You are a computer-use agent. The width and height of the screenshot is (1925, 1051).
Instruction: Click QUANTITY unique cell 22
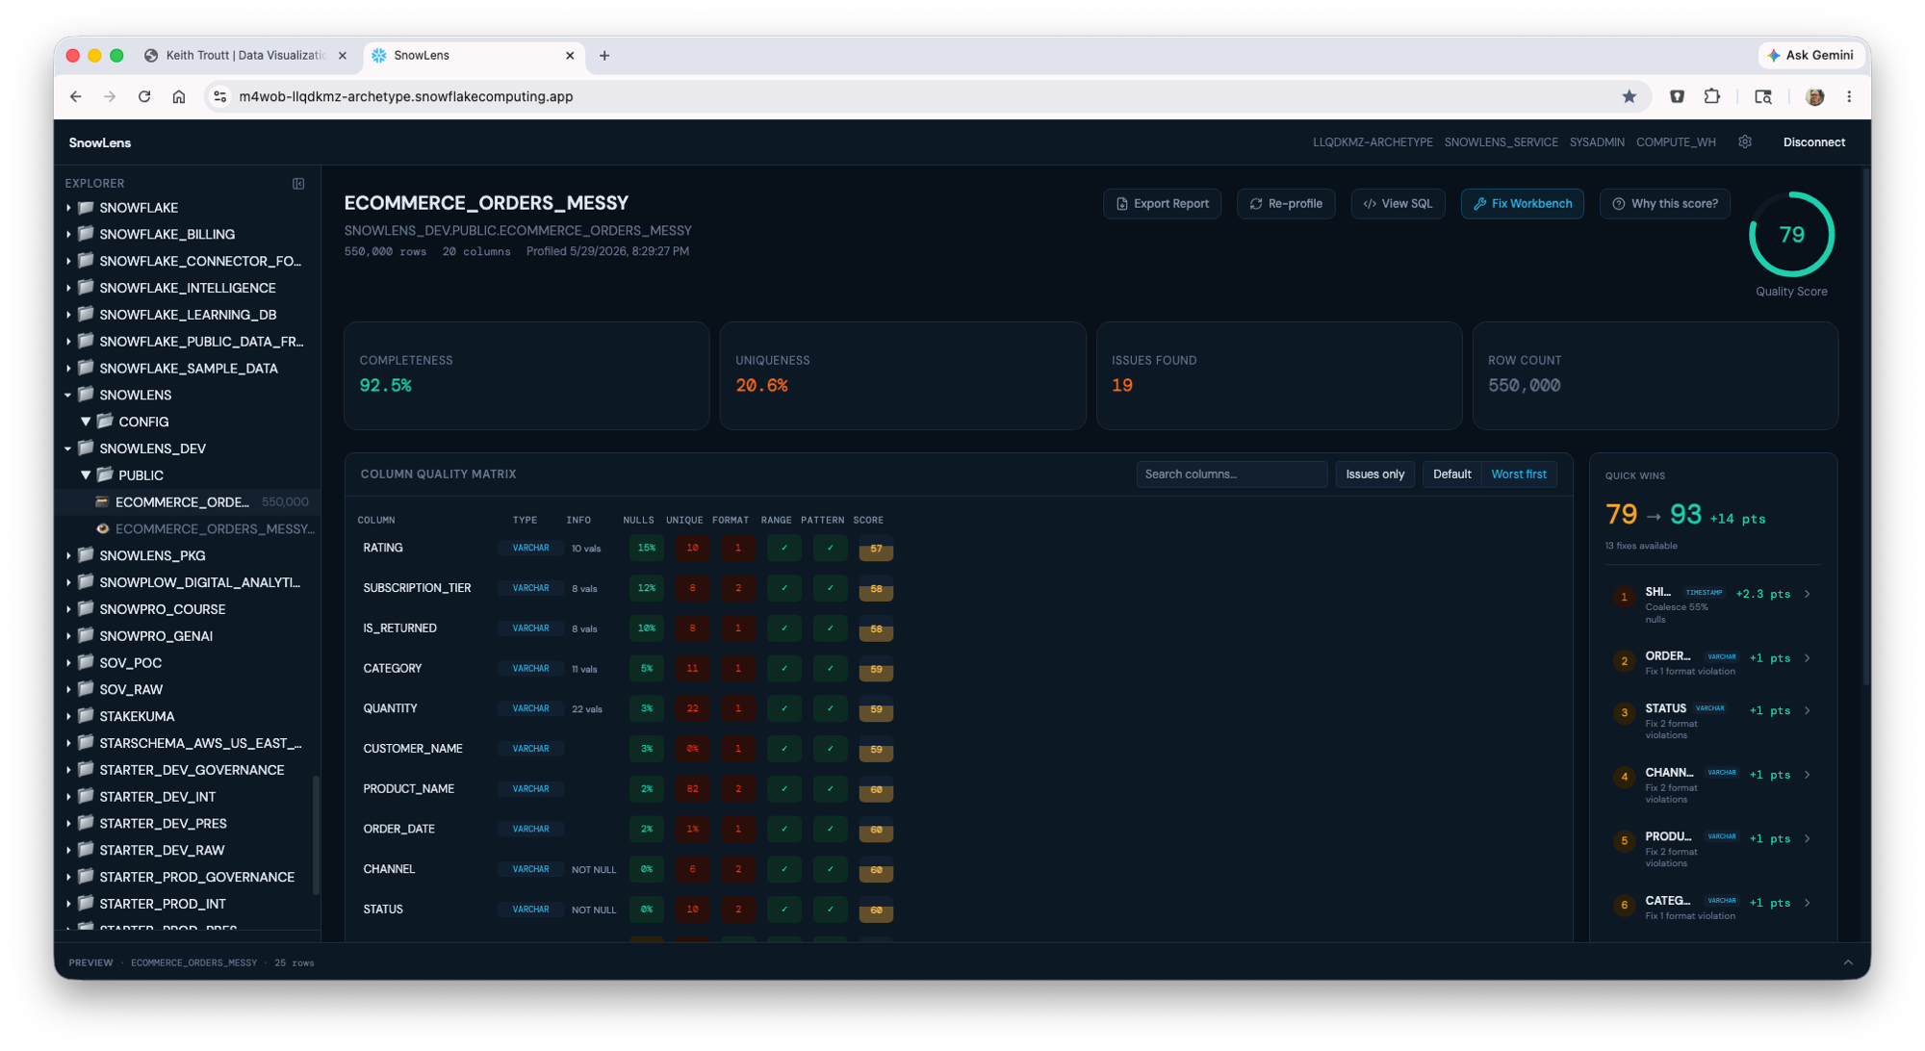[692, 708]
